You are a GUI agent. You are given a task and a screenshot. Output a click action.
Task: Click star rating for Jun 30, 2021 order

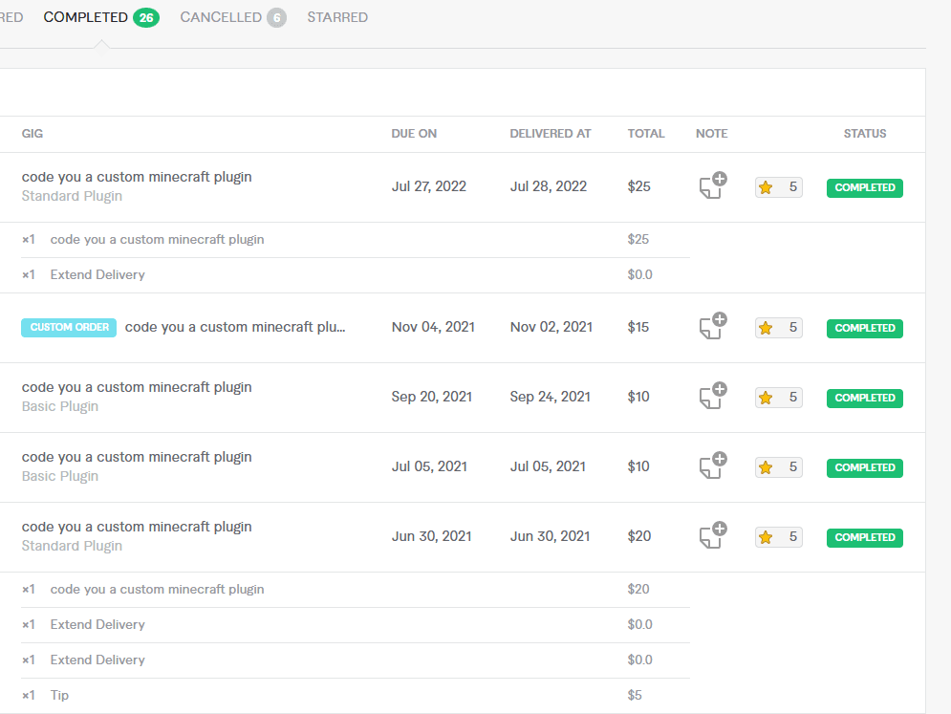(x=778, y=537)
